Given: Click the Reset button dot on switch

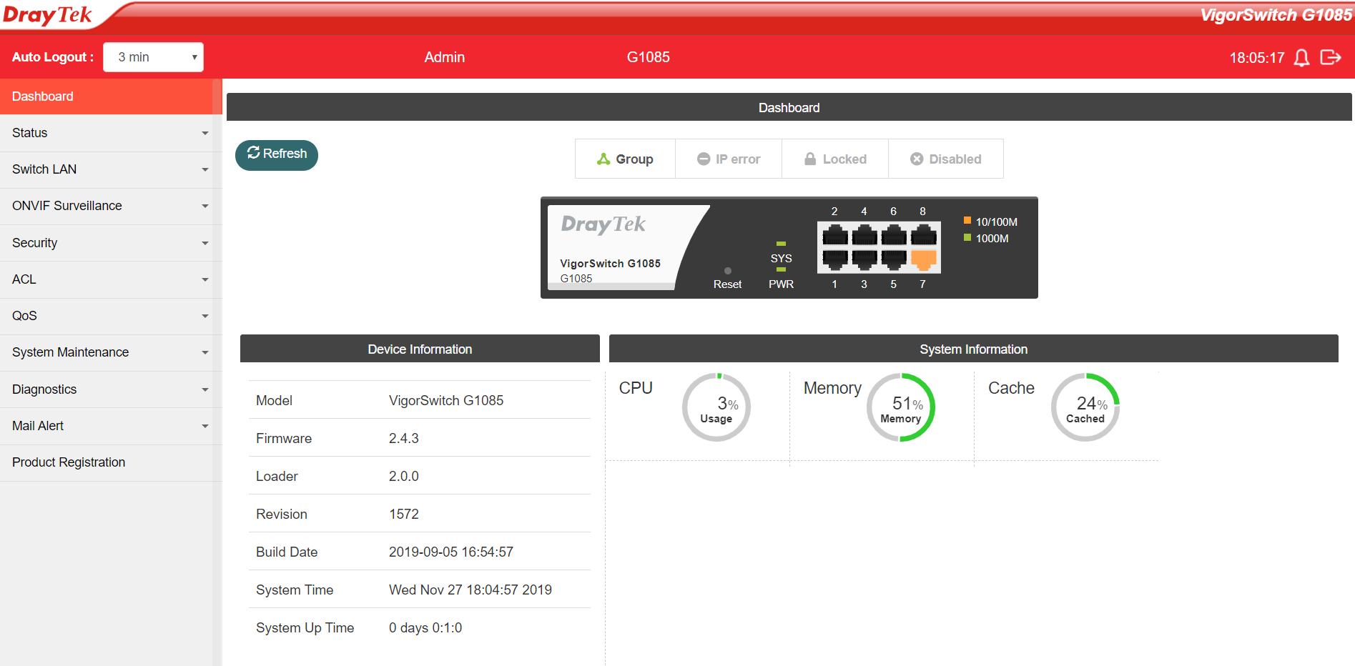Looking at the screenshot, I should point(727,271).
